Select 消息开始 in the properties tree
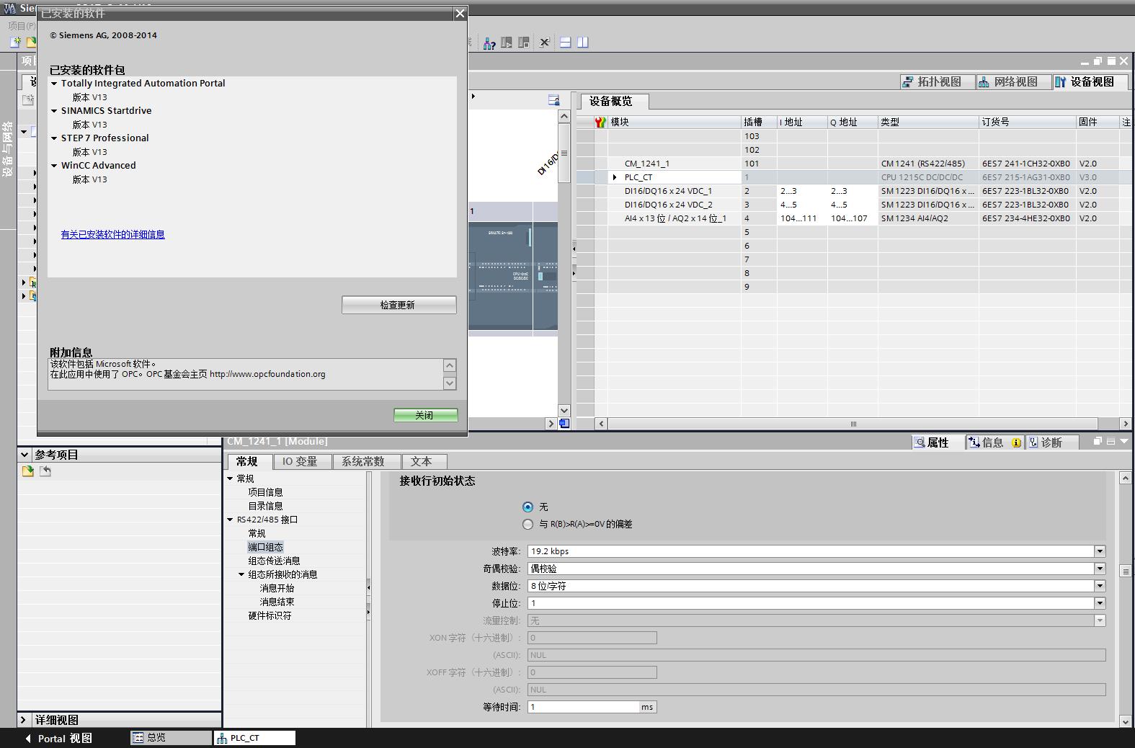 click(x=277, y=588)
